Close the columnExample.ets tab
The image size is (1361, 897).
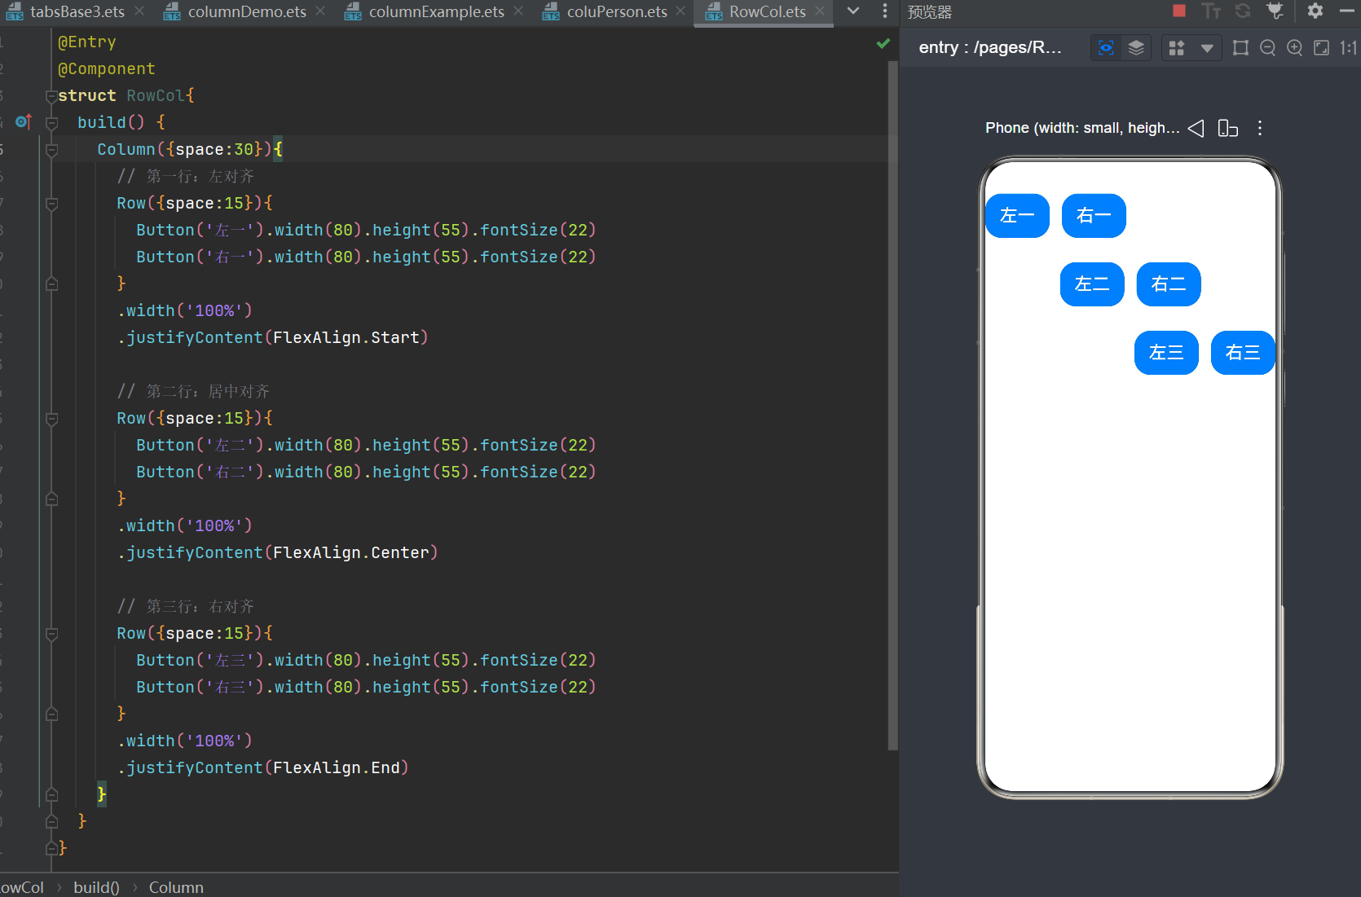[518, 11]
